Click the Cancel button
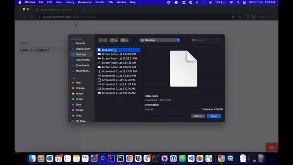 (x=198, y=116)
